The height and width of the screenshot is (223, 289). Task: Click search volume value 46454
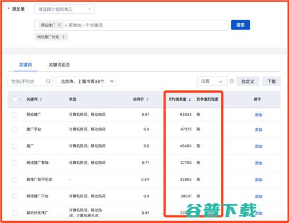tap(186, 146)
